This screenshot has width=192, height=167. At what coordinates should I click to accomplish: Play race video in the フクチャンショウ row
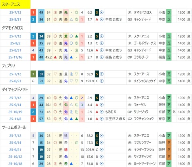pyautogui.click(x=102, y=119)
